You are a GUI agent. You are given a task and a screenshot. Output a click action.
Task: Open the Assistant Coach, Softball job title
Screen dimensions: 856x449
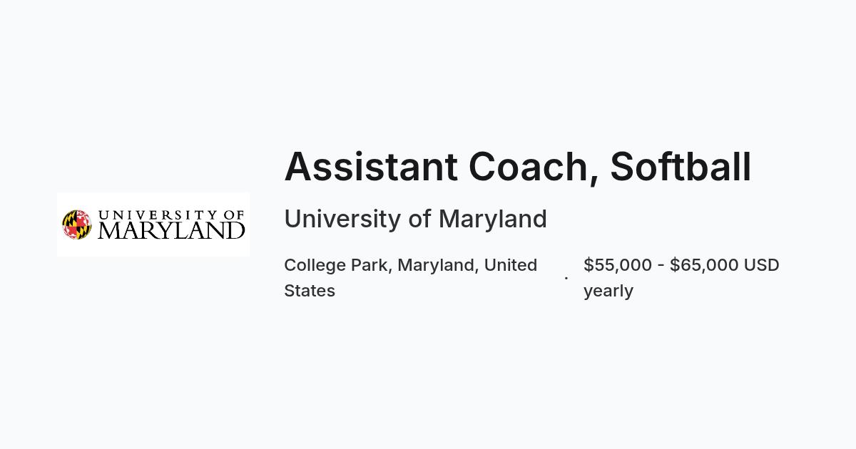[518, 167]
